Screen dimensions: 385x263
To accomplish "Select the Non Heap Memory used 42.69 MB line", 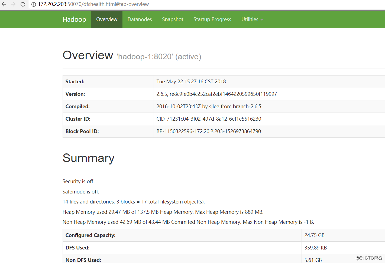I will point(188,222).
